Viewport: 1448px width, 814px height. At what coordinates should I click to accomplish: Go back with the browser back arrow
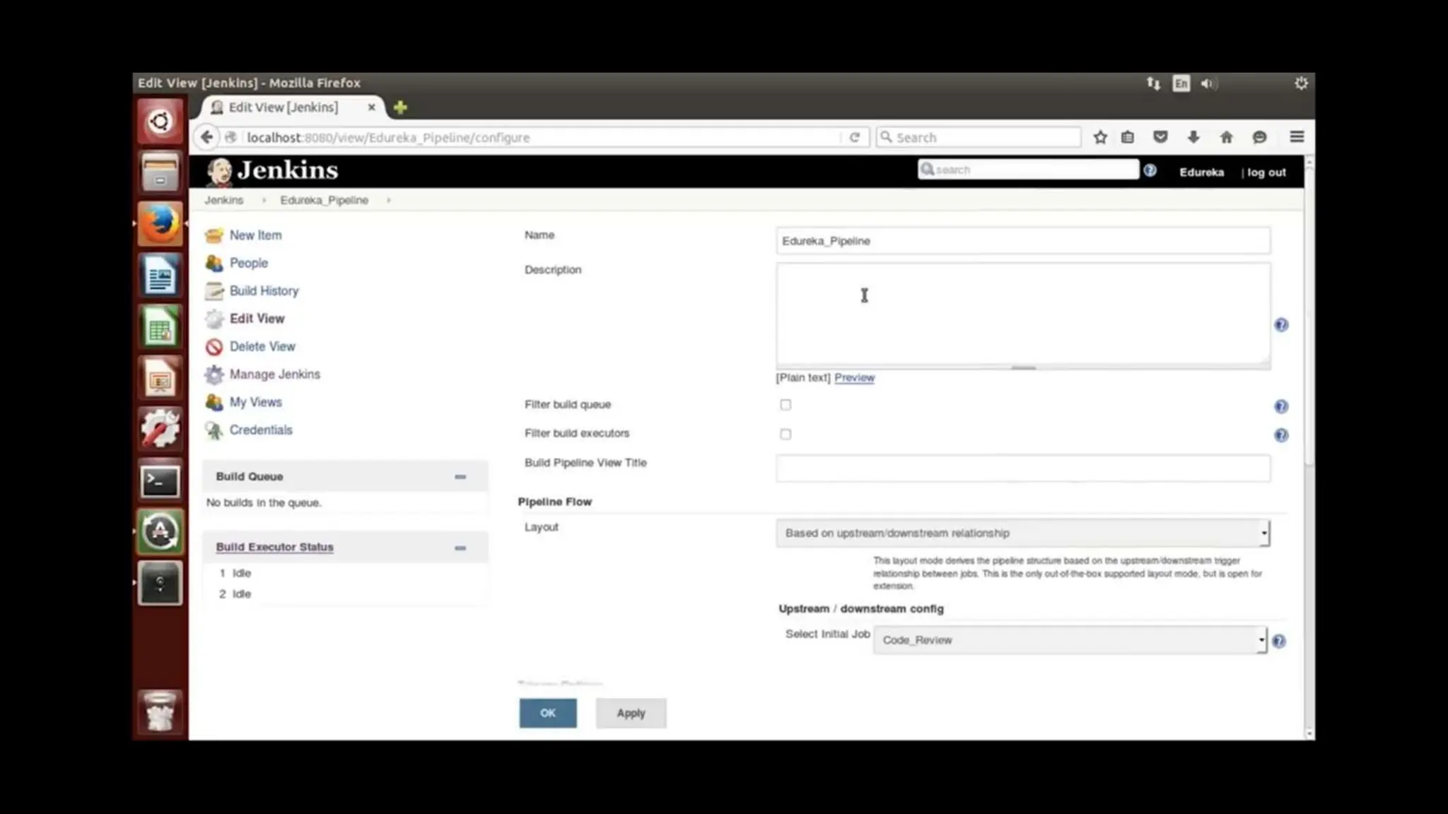(x=206, y=137)
